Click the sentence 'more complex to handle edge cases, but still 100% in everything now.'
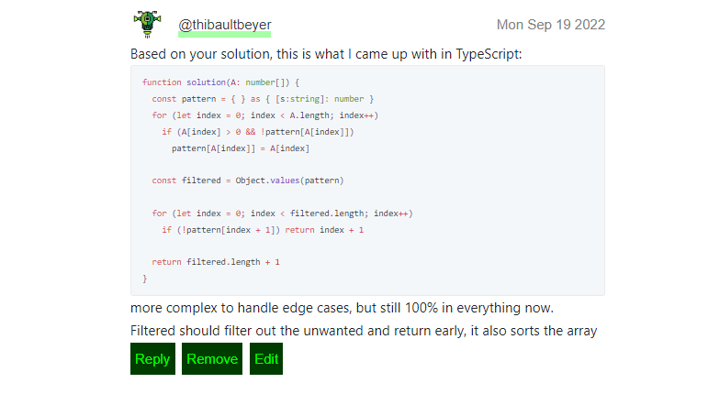Screen dimensions: 708x405 click(x=342, y=308)
